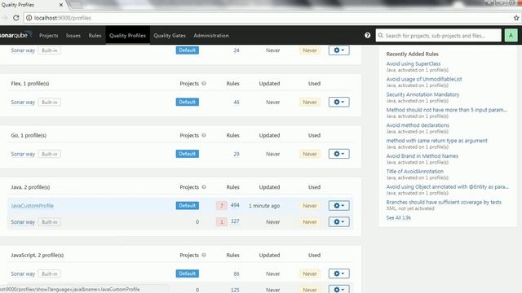This screenshot has height=293, width=522.
Task: Click the 'Go, 1 profile(s)' heading
Action: pyautogui.click(x=29, y=135)
